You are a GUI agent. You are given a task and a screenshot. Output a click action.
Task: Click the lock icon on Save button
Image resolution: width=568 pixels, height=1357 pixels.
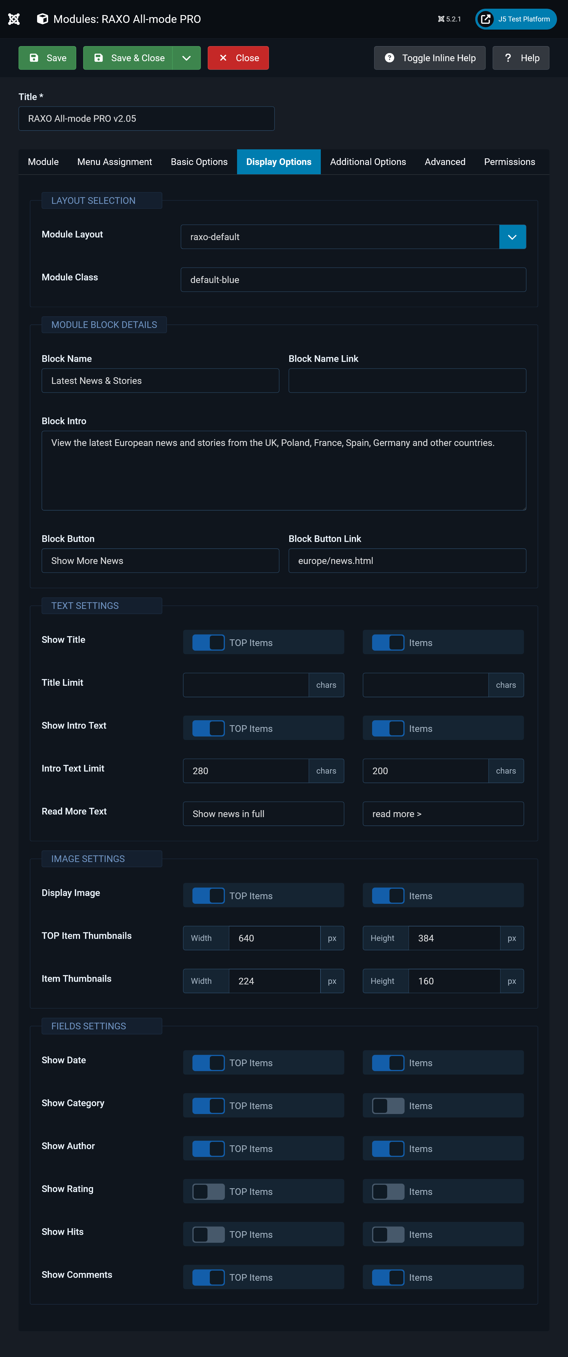point(34,58)
